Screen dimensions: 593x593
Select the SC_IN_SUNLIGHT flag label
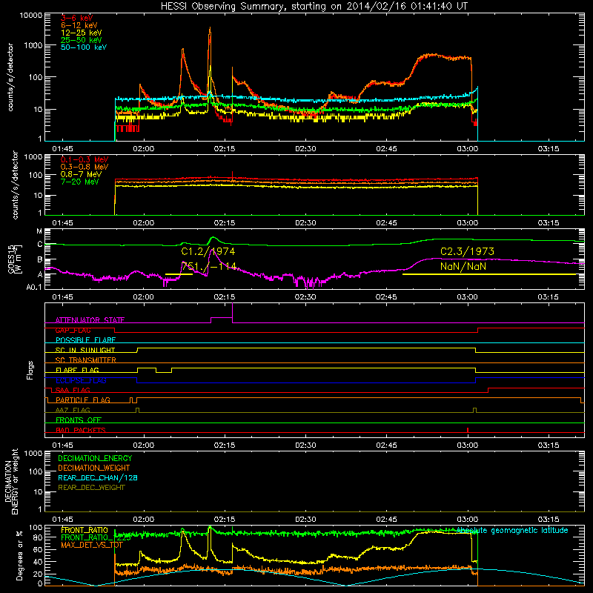[x=85, y=350]
